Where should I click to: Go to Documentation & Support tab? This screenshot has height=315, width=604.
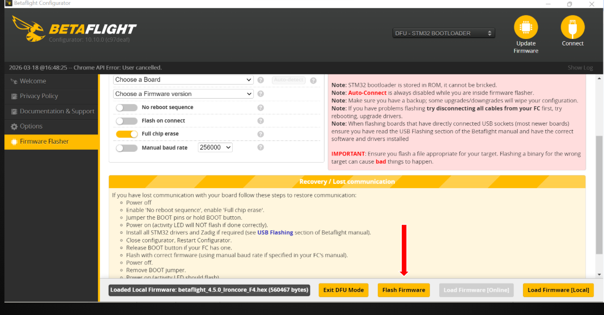click(57, 111)
